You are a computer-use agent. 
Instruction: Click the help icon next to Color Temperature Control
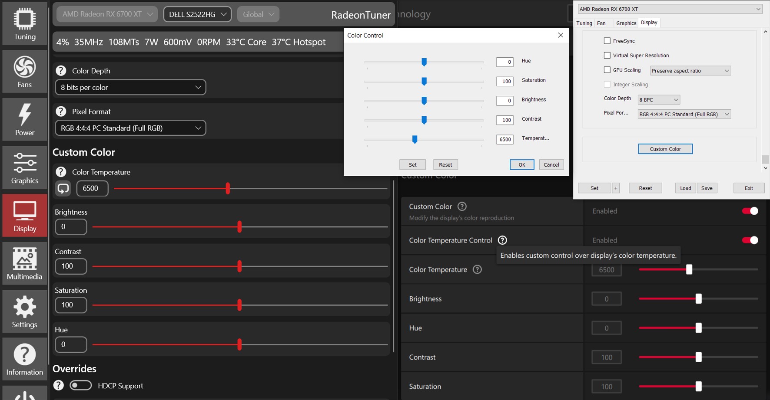[502, 240]
